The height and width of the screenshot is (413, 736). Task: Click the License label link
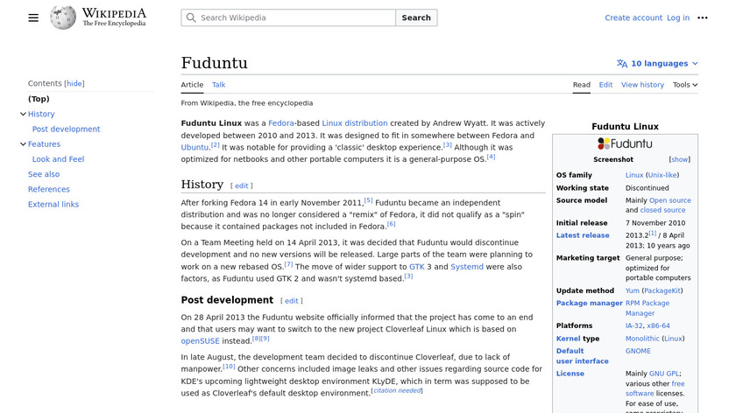pos(570,374)
